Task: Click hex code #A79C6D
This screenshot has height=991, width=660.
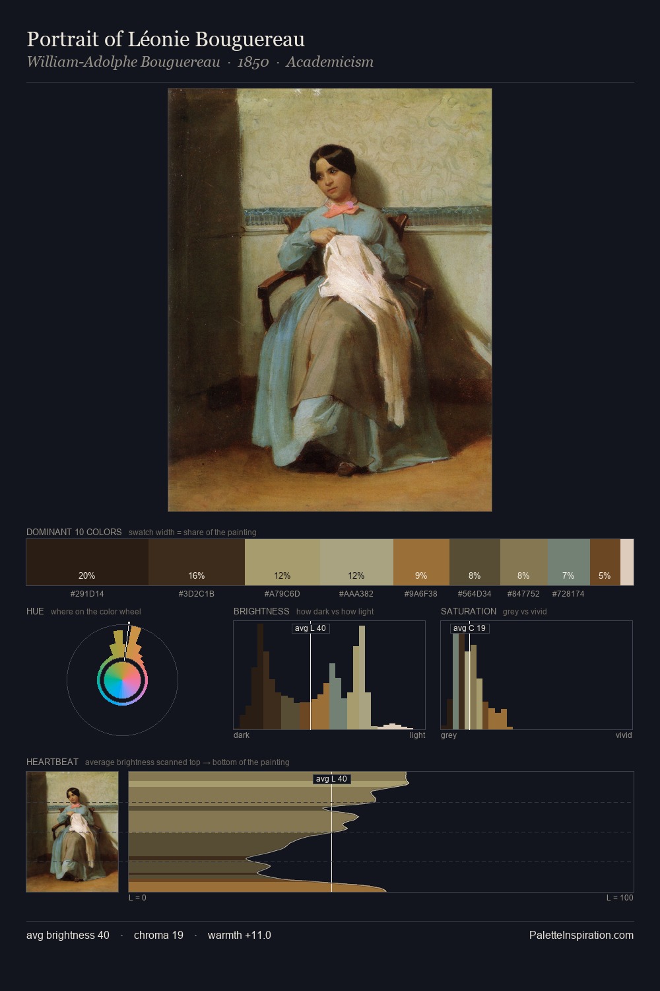Action: (x=282, y=594)
